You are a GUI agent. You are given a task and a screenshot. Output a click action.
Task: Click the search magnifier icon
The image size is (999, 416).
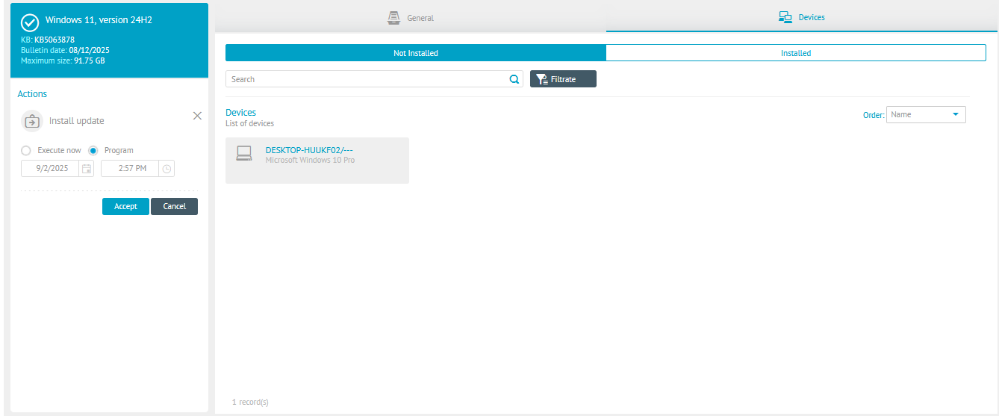[514, 79]
